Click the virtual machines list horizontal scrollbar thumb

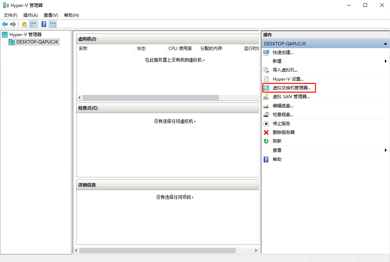[x=151, y=97]
